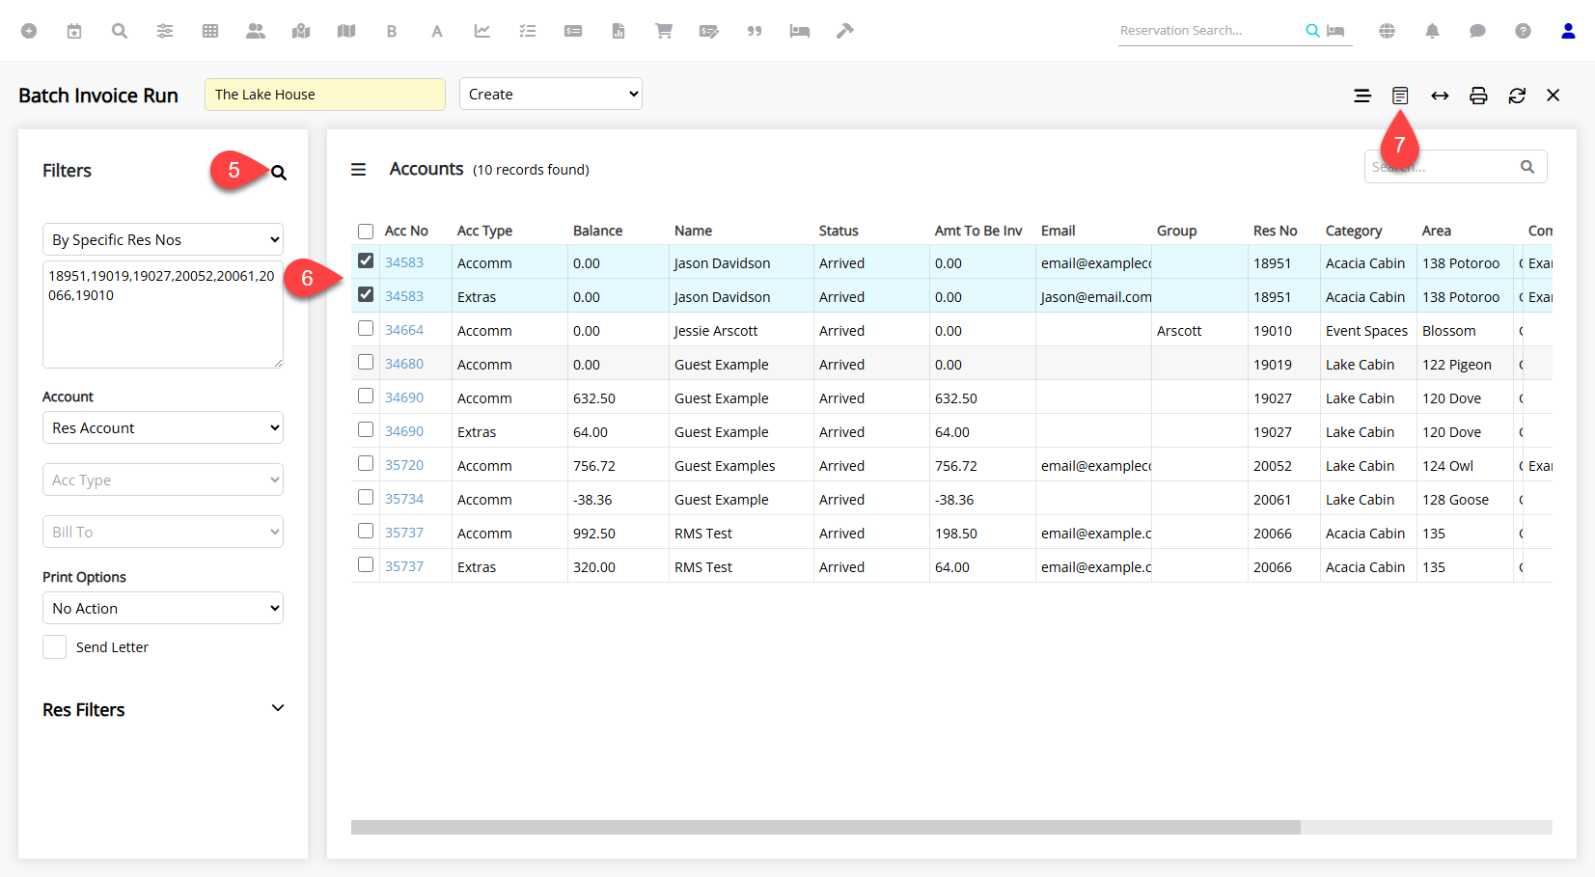Click the bed icon in main toolbar

(800, 31)
